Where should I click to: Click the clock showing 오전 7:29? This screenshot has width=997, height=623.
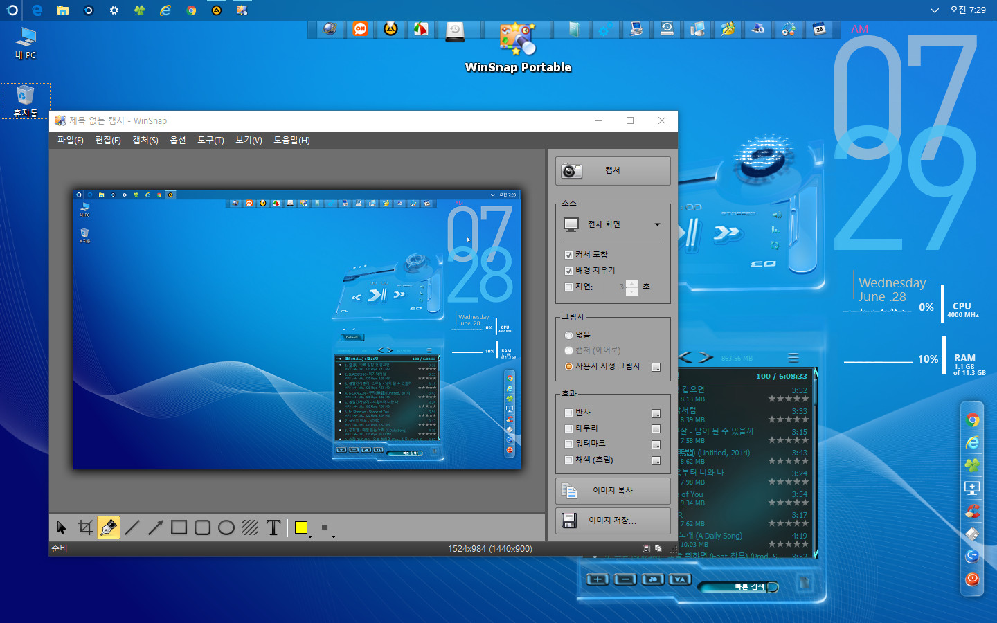tap(968, 10)
